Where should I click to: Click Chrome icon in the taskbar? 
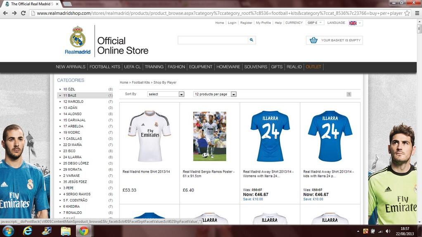[x=84, y=231]
